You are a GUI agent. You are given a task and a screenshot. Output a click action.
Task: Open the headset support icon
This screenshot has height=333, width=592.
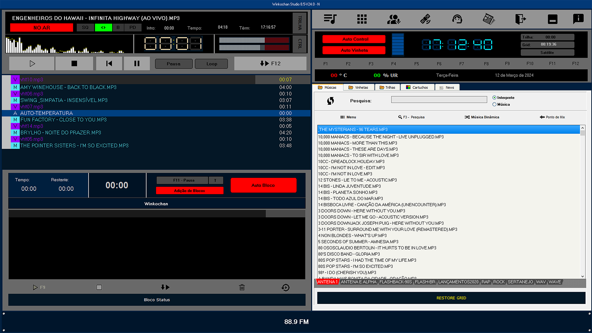(x=457, y=19)
